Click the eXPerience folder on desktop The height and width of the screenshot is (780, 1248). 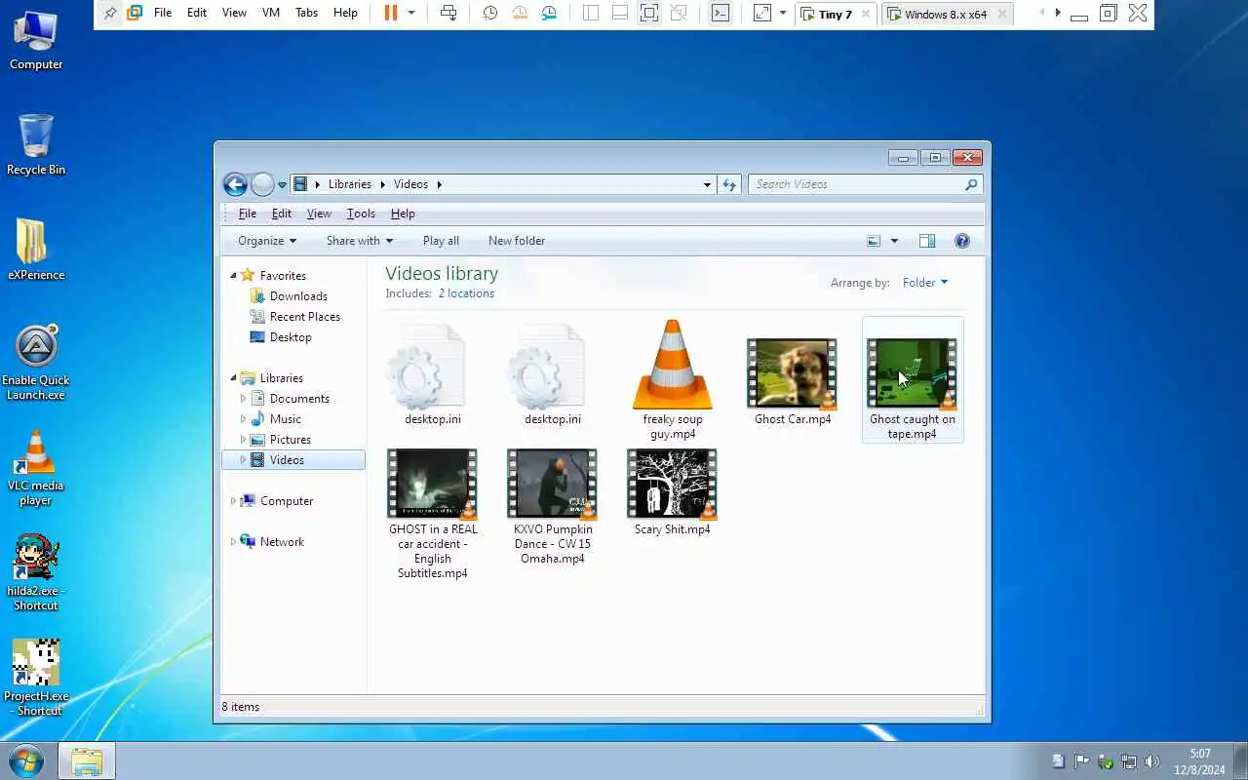[x=36, y=250]
